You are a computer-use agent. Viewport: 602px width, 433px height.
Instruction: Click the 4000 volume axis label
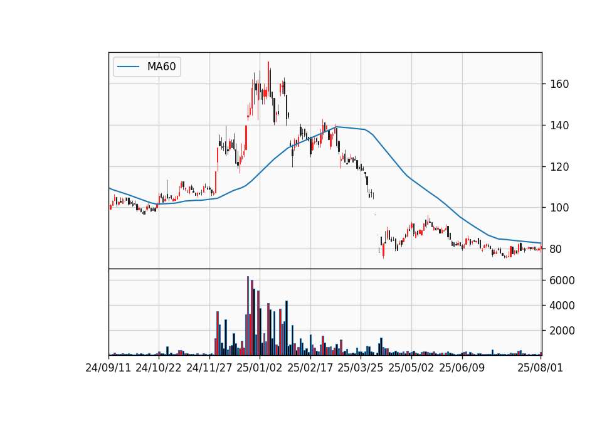pyautogui.click(x=562, y=306)
